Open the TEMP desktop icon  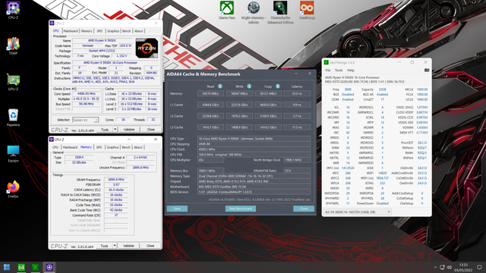click(13, 45)
